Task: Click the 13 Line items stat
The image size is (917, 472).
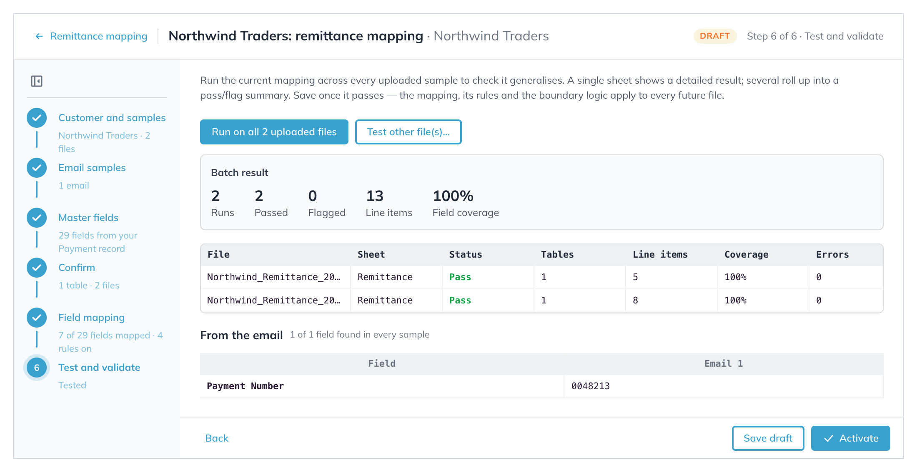Action: (x=389, y=203)
